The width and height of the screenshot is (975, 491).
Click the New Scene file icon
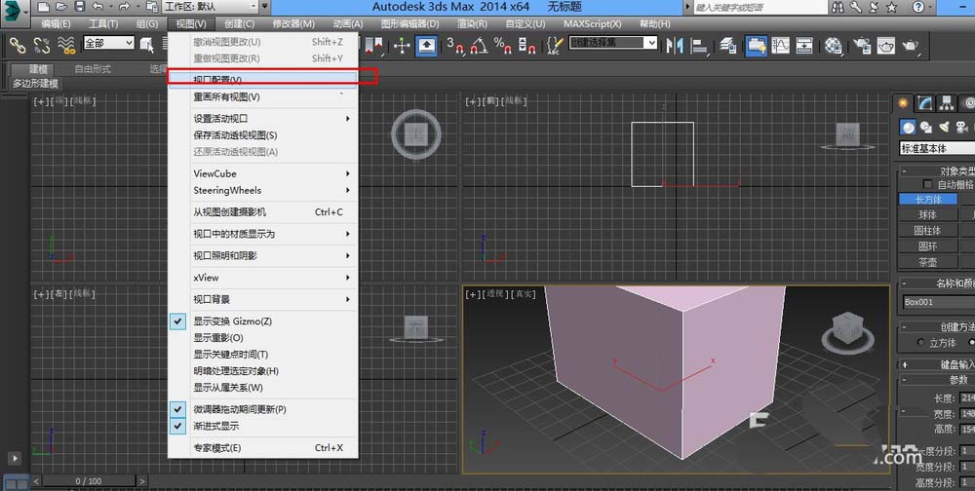42,7
